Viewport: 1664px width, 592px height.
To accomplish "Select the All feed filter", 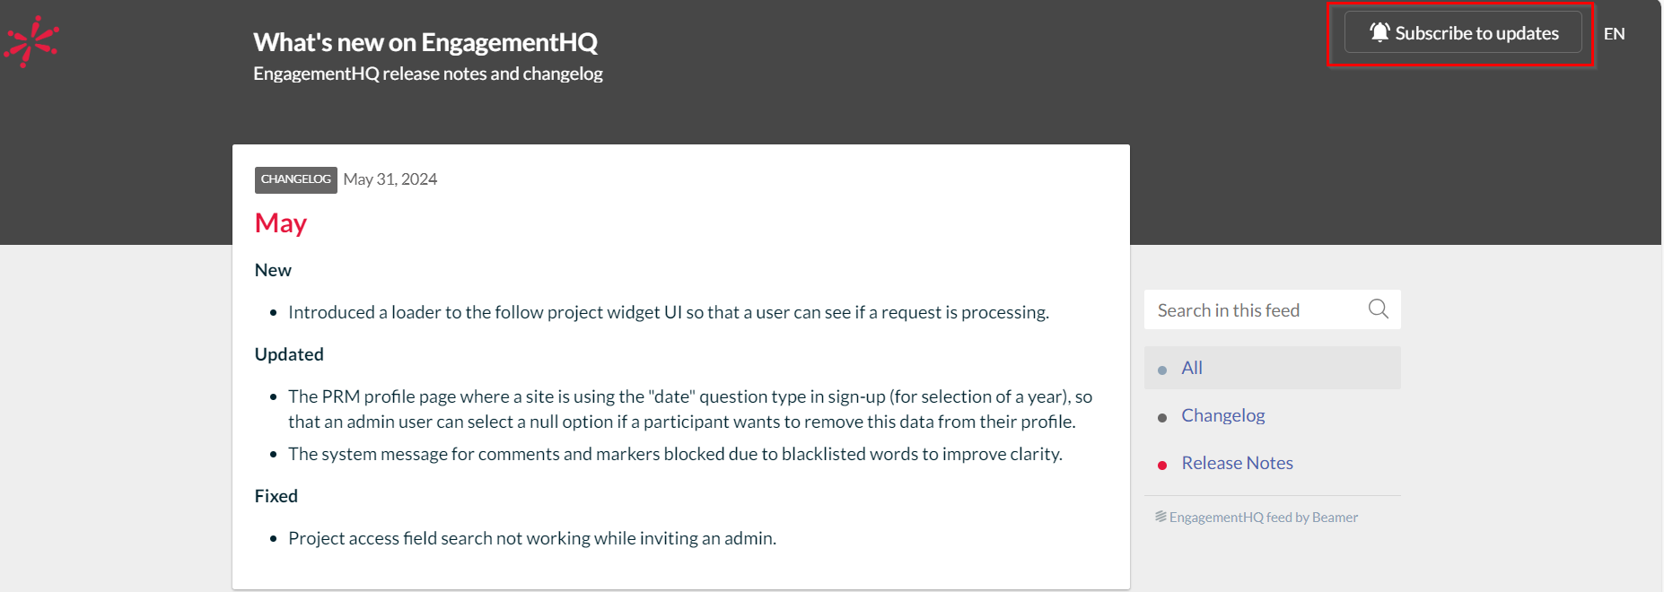I will pyautogui.click(x=1192, y=368).
